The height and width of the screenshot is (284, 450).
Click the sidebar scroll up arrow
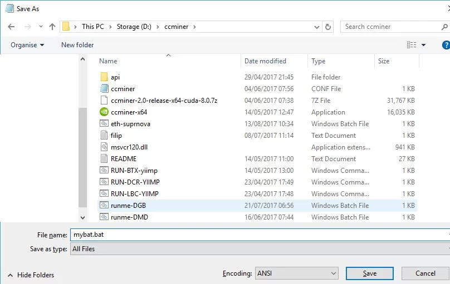(x=82, y=59)
